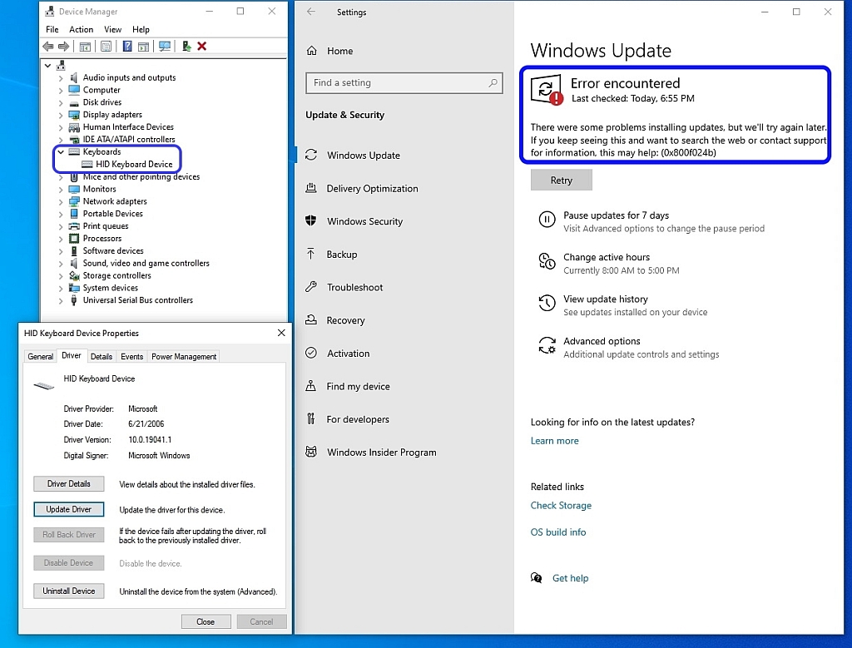Screen dimensions: 852x648
Task: Expand the Display adapters node
Action: point(61,115)
